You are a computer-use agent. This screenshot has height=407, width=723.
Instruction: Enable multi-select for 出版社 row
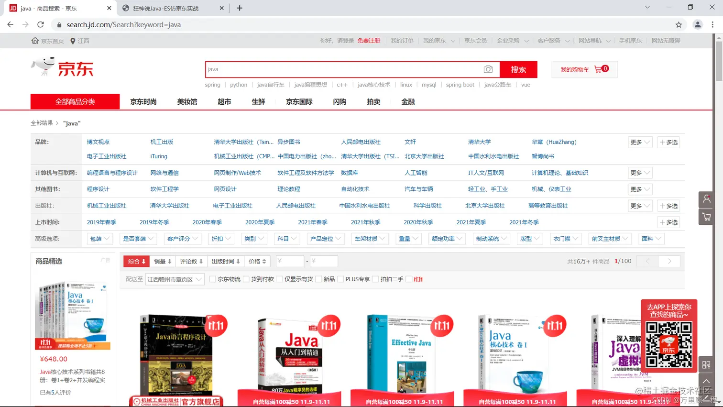(668, 206)
